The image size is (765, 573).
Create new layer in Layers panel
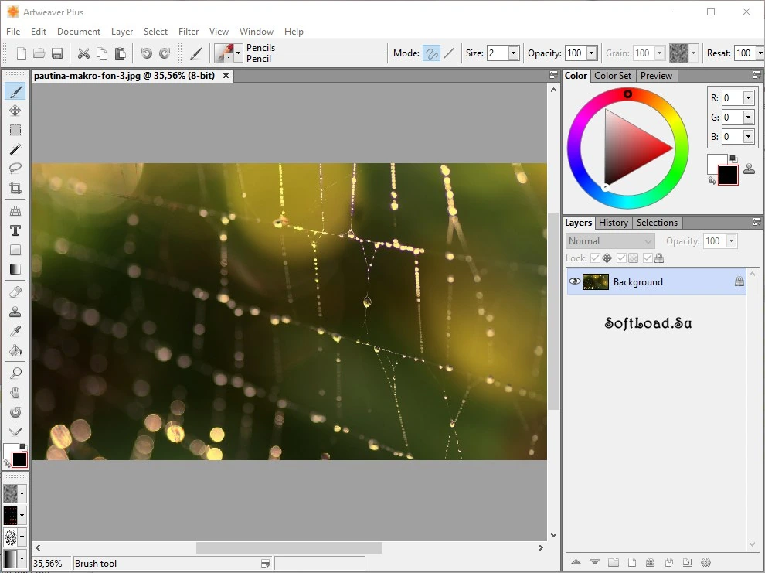click(x=632, y=562)
